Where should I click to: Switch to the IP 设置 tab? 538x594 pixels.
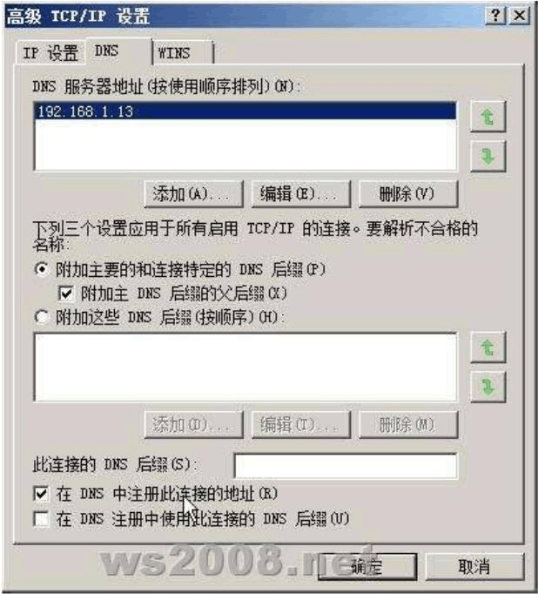click(x=50, y=52)
